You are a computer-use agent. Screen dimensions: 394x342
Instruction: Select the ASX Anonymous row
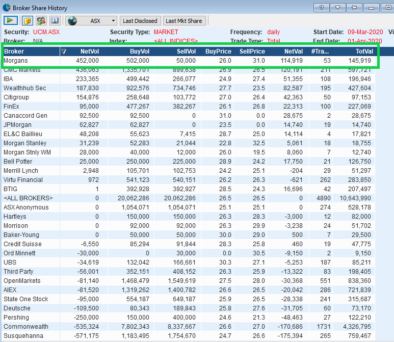pyautogui.click(x=189, y=207)
